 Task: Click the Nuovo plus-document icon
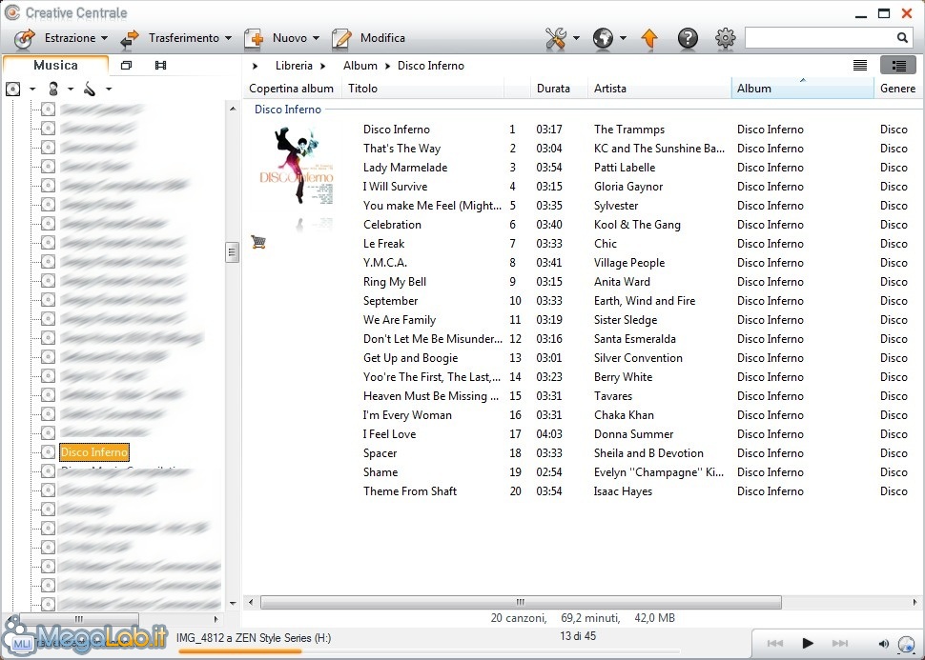coord(254,38)
